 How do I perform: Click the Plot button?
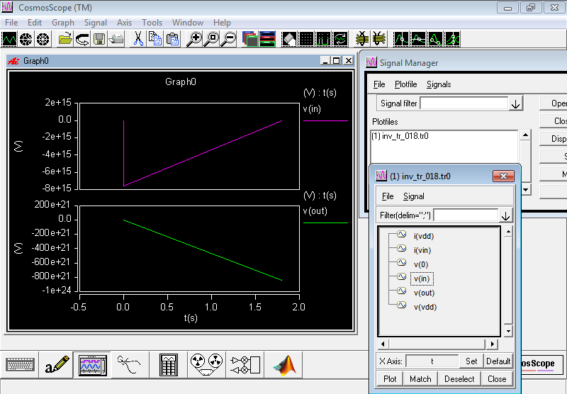click(x=390, y=379)
